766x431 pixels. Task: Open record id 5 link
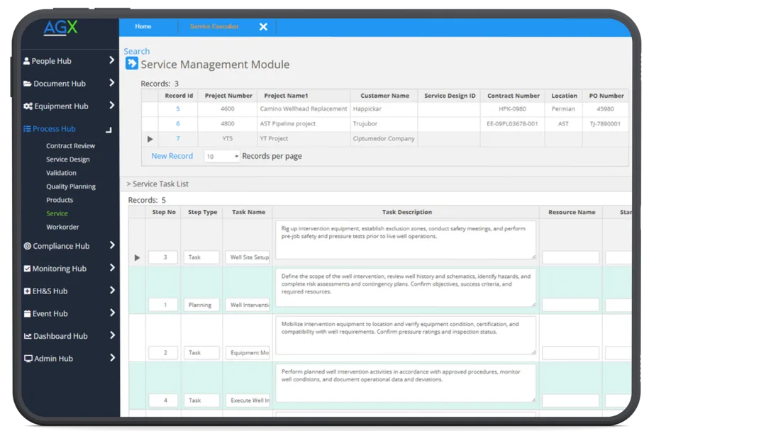(178, 109)
